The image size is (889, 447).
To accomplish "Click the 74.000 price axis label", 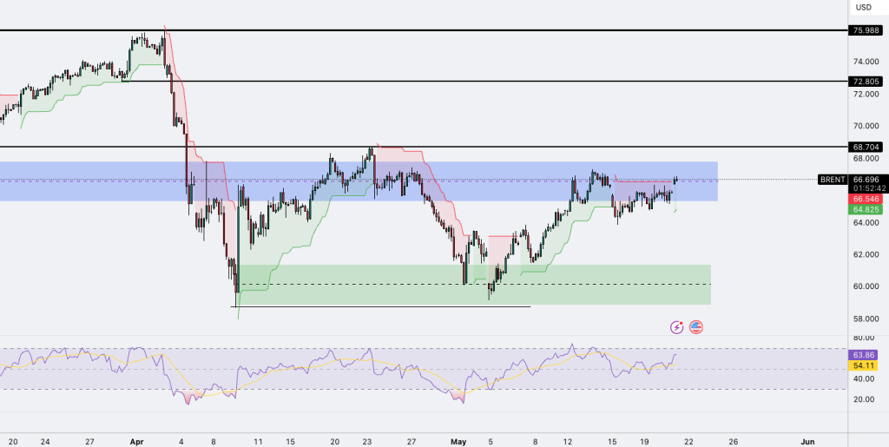I will click(x=867, y=62).
